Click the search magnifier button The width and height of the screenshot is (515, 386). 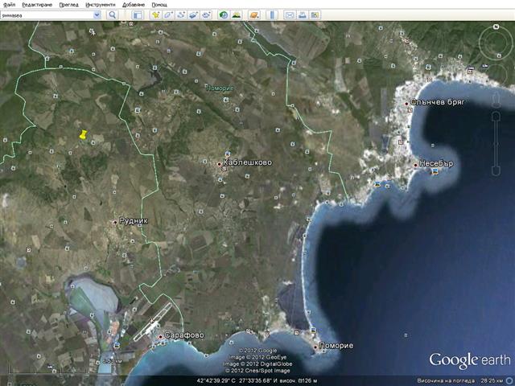click(x=112, y=14)
